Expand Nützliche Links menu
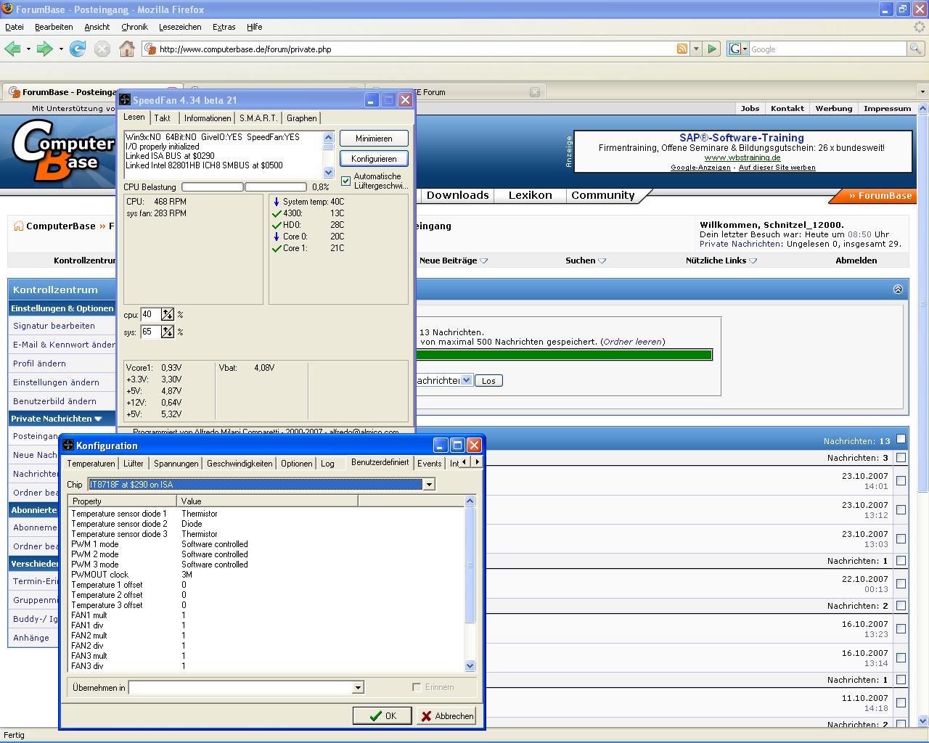The height and width of the screenshot is (743, 929). 753,260
